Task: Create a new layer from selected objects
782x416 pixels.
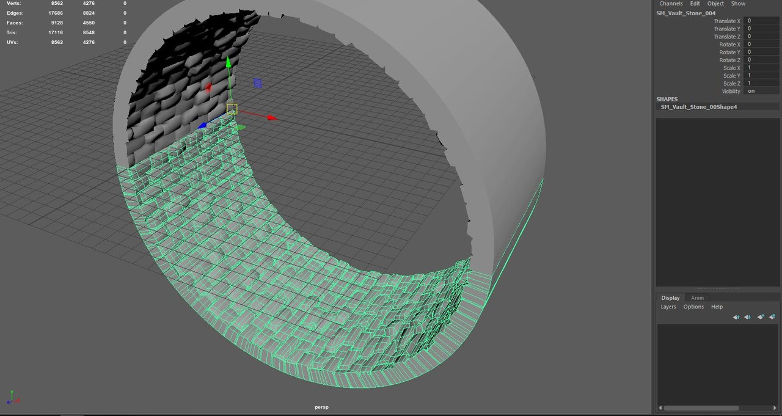Action: [772, 317]
